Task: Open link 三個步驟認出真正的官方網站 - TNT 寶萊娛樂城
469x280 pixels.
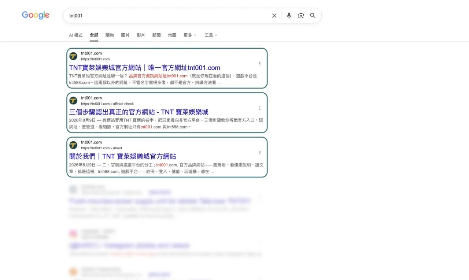Action: tap(139, 112)
